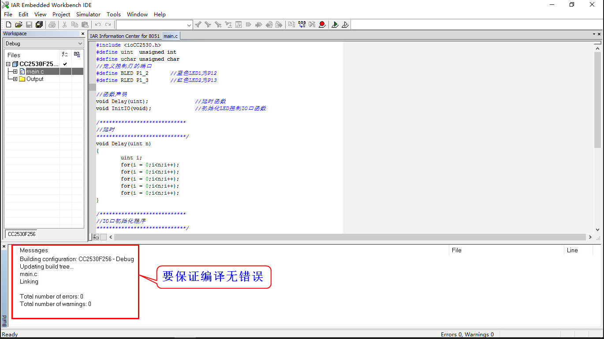Open the Debug configuration dropdown
Image resolution: width=604 pixels, height=339 pixels.
[x=44, y=44]
